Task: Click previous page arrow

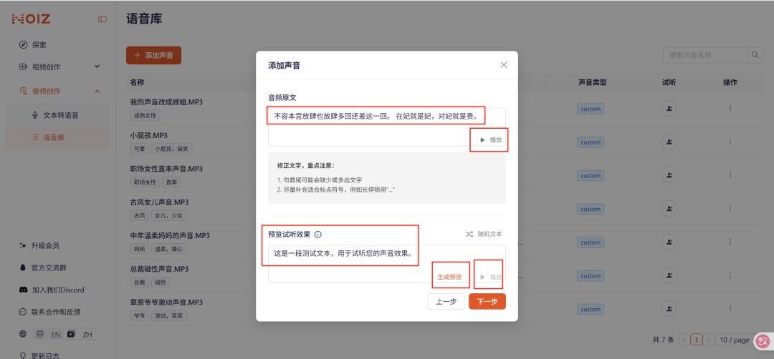Action: click(684, 340)
